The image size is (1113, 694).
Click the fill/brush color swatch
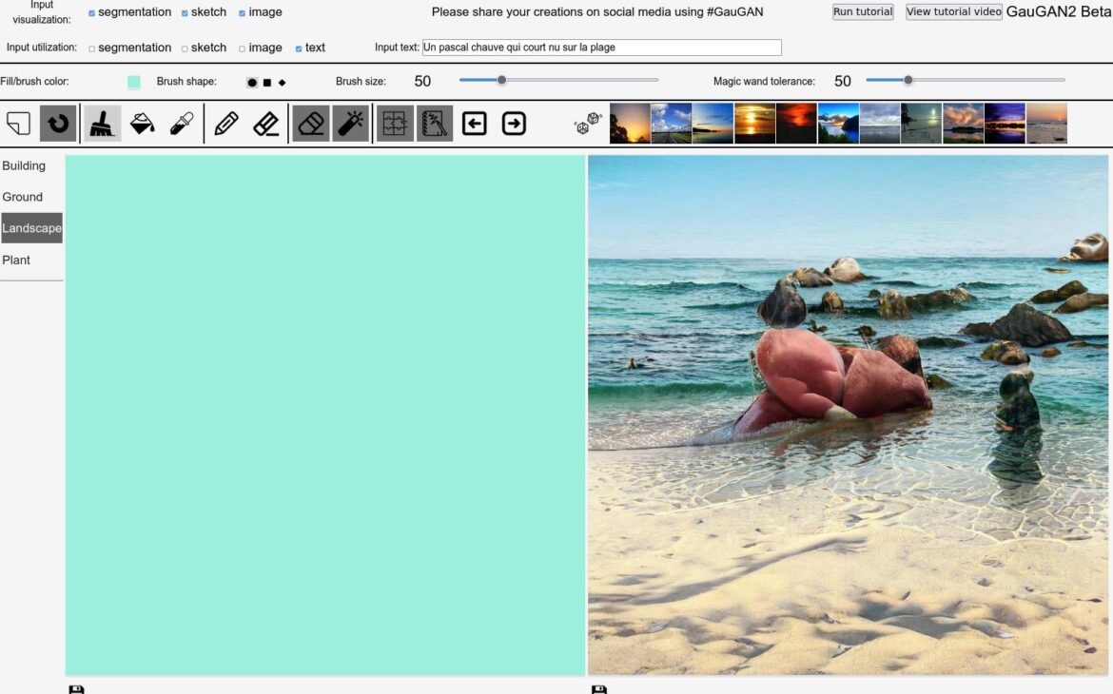134,82
